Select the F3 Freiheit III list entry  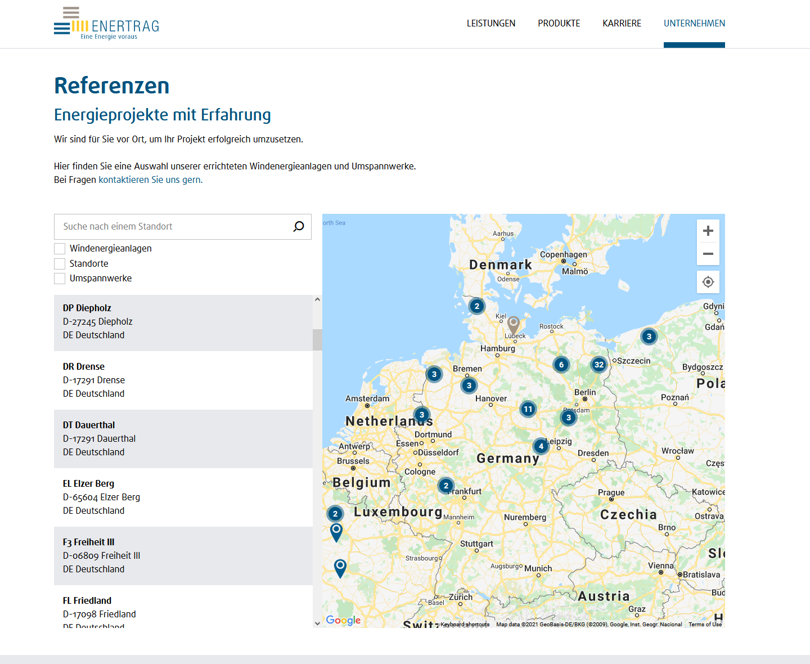183,556
